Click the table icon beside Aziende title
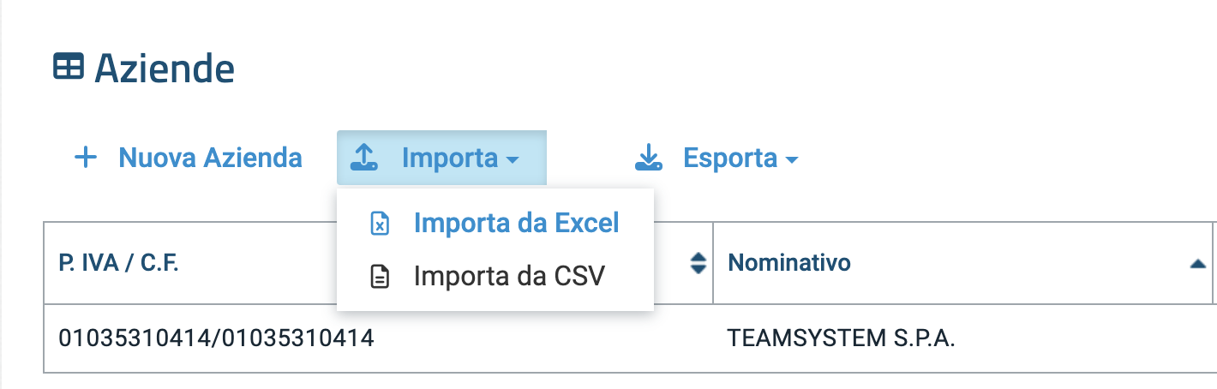 [69, 67]
